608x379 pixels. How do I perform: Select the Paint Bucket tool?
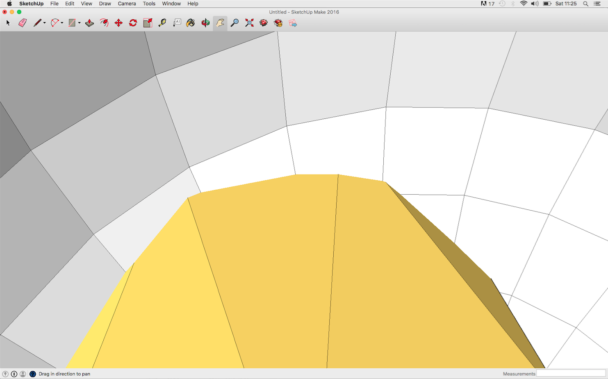[x=190, y=23]
